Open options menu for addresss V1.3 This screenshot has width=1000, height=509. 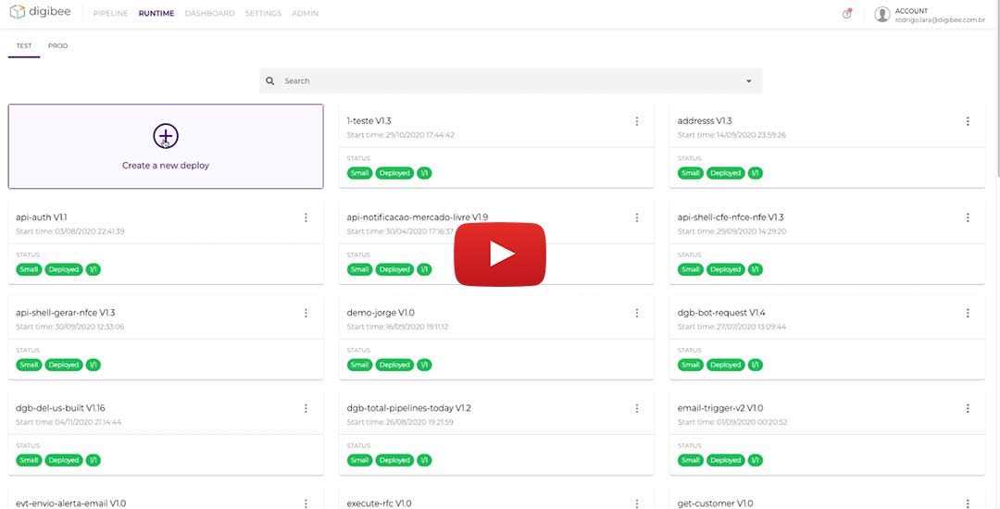point(968,121)
